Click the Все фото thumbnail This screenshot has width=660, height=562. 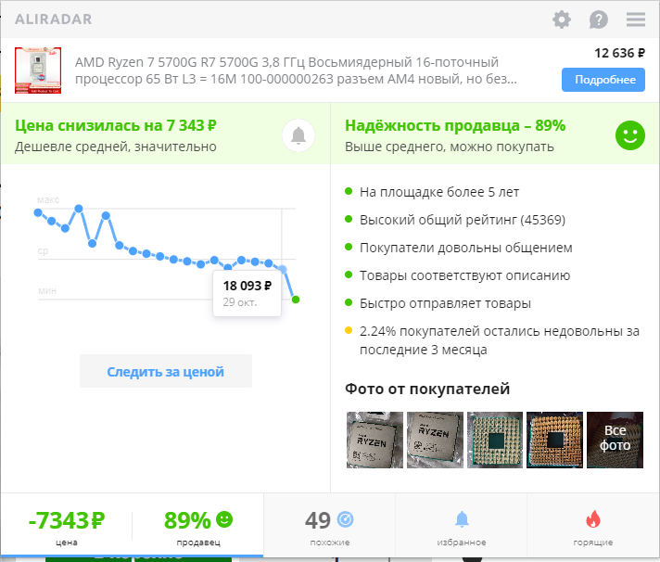click(615, 440)
